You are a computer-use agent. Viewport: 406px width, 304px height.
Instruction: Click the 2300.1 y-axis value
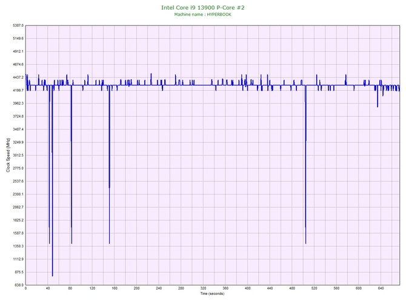coord(18,194)
